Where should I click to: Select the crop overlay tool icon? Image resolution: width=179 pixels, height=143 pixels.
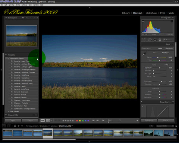144,40
